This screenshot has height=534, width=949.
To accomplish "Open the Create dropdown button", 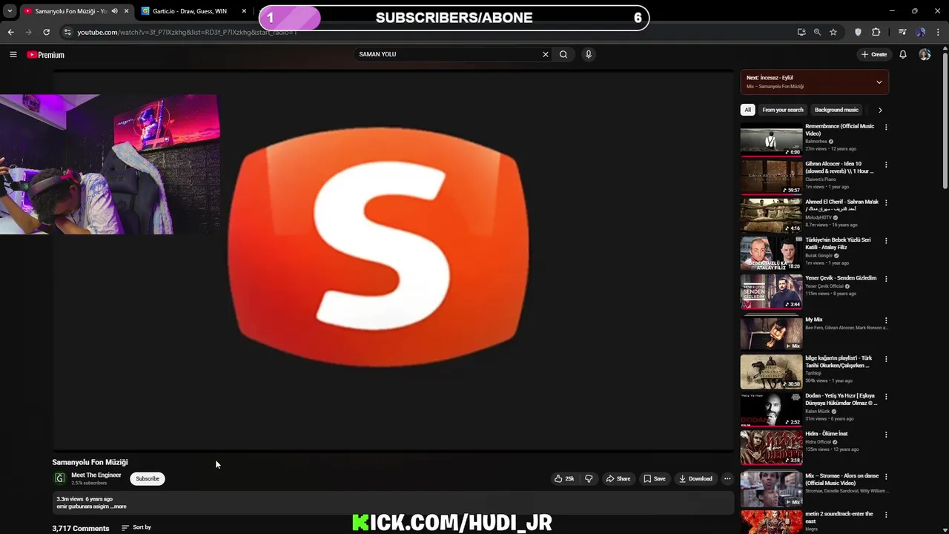I will (874, 54).
